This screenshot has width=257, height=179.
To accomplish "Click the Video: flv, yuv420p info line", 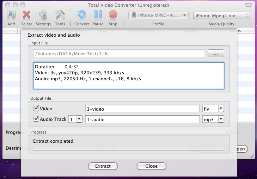I will (x=79, y=73).
